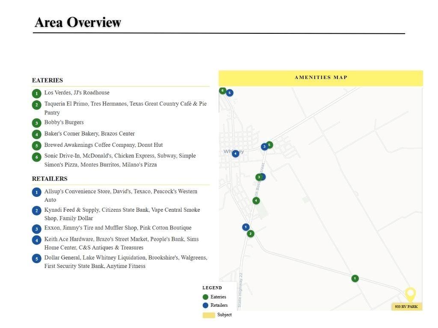Click green list badge 6 beside Sonic Drive-In
438x328 pixels.
click(37, 157)
